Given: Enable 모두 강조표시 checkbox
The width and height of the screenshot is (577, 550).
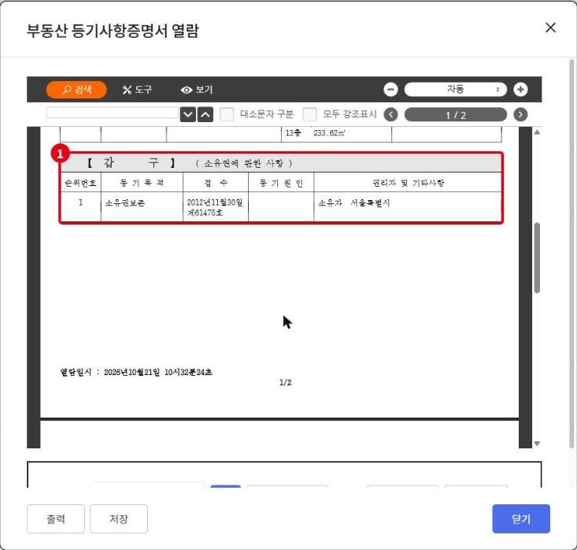Looking at the screenshot, I should pyautogui.click(x=310, y=114).
